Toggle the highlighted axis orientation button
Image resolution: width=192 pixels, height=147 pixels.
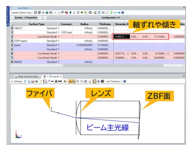tap(70, 81)
